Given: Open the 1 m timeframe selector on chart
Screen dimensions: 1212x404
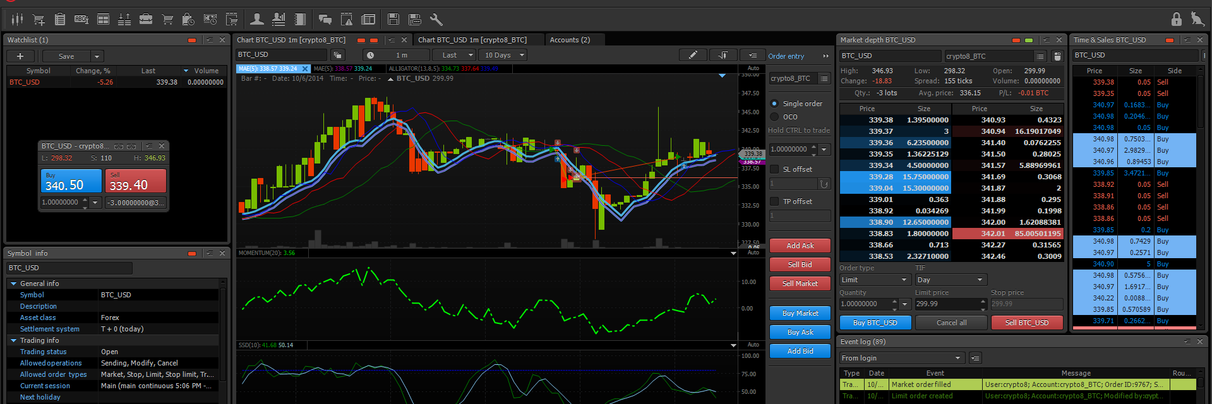Looking at the screenshot, I should (395, 55).
